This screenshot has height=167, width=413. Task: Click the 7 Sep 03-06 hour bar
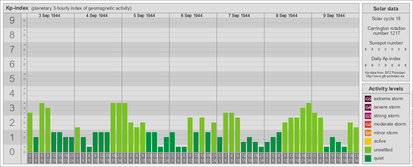[225, 132]
